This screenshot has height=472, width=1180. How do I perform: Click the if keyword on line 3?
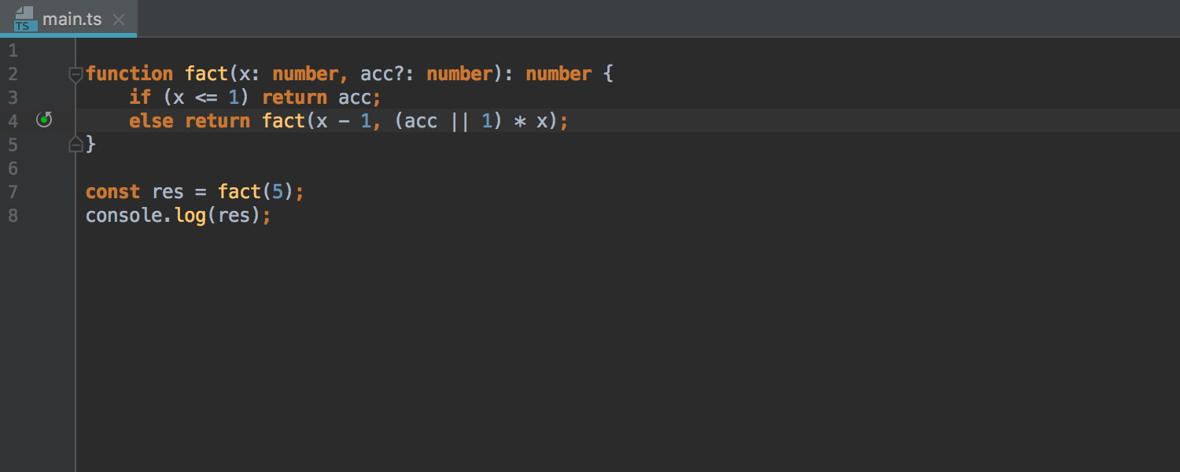coord(140,98)
